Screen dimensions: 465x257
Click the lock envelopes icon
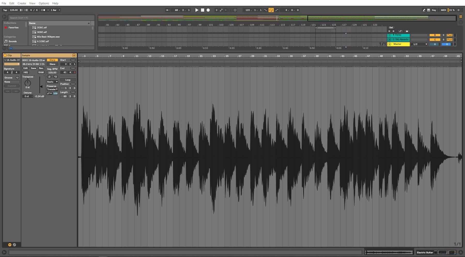click(x=407, y=31)
